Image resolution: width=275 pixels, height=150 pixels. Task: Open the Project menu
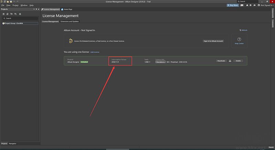(x=15, y=5)
